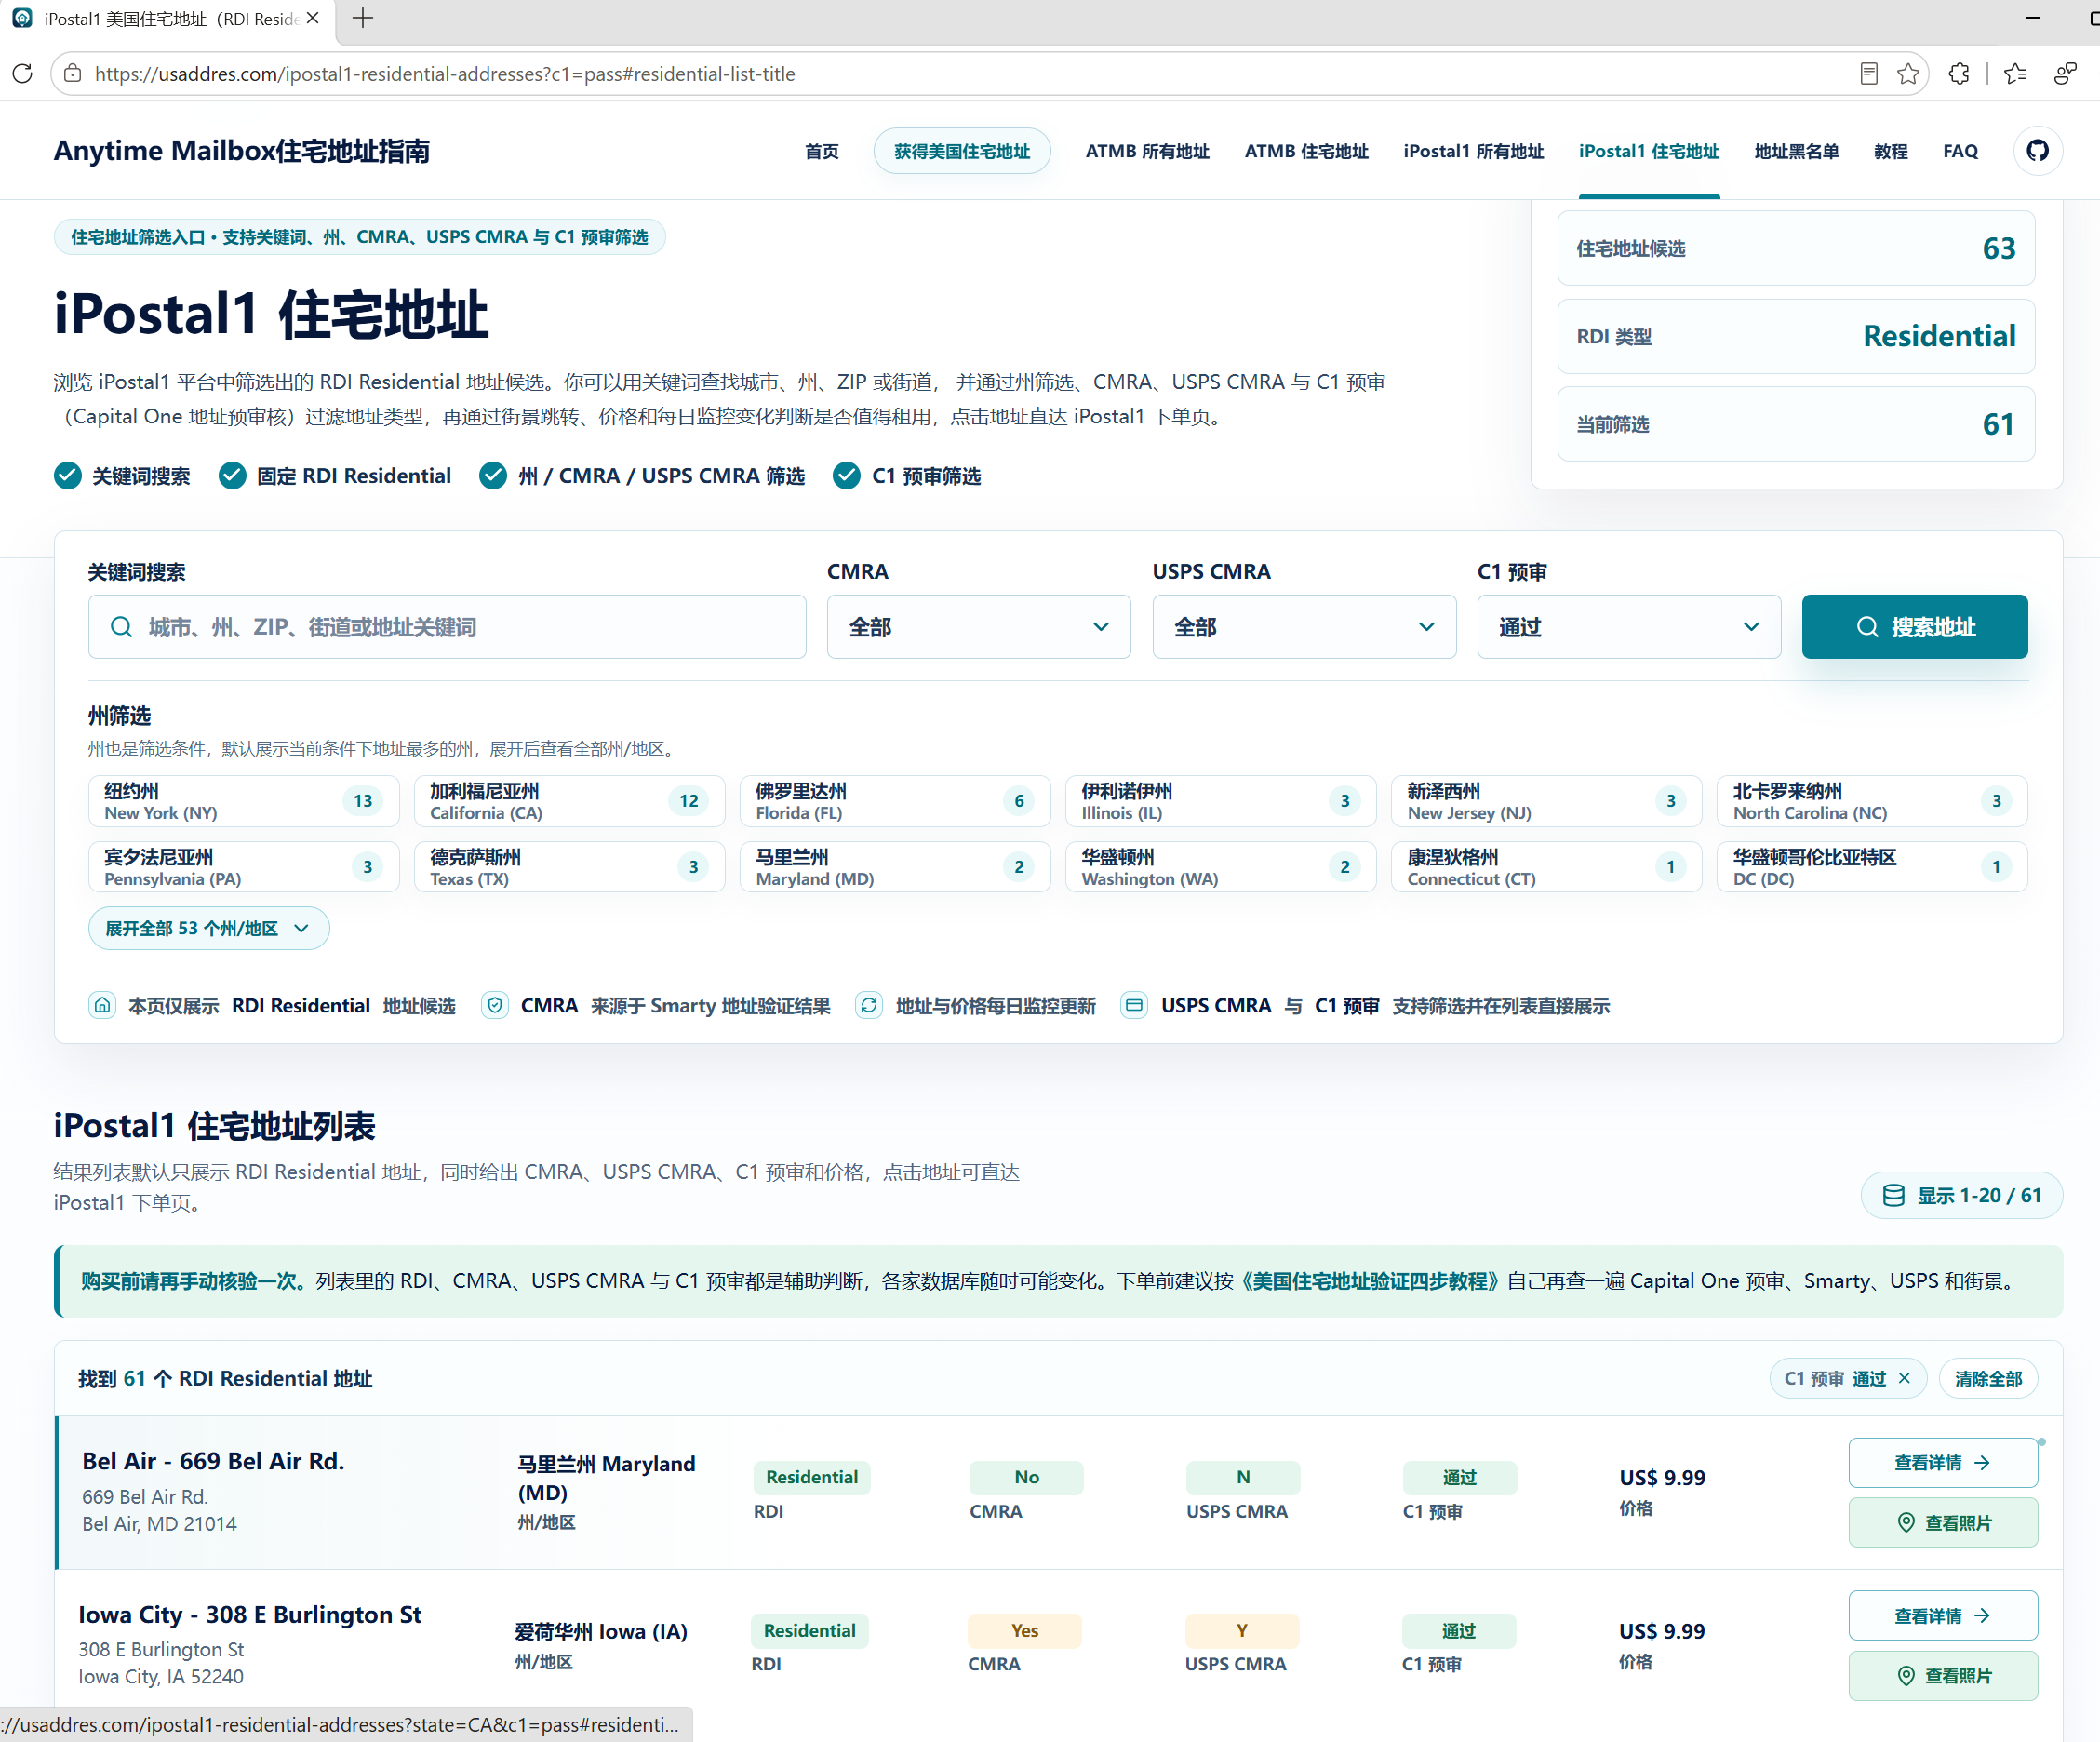Open 地址黑名单 nav item
This screenshot has width=2100, height=1742.
point(1796,151)
